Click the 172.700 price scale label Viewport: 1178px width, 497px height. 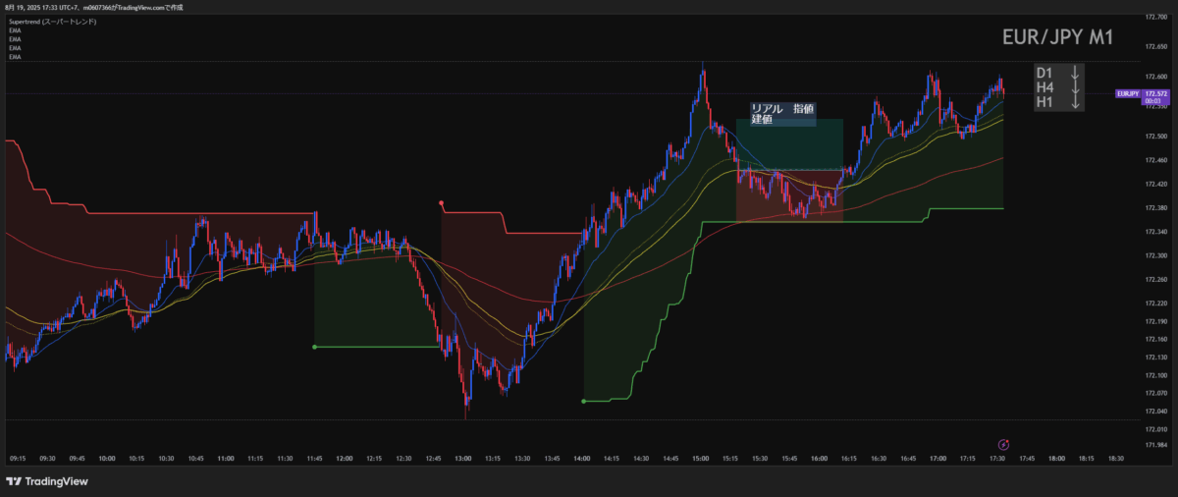pos(1155,17)
